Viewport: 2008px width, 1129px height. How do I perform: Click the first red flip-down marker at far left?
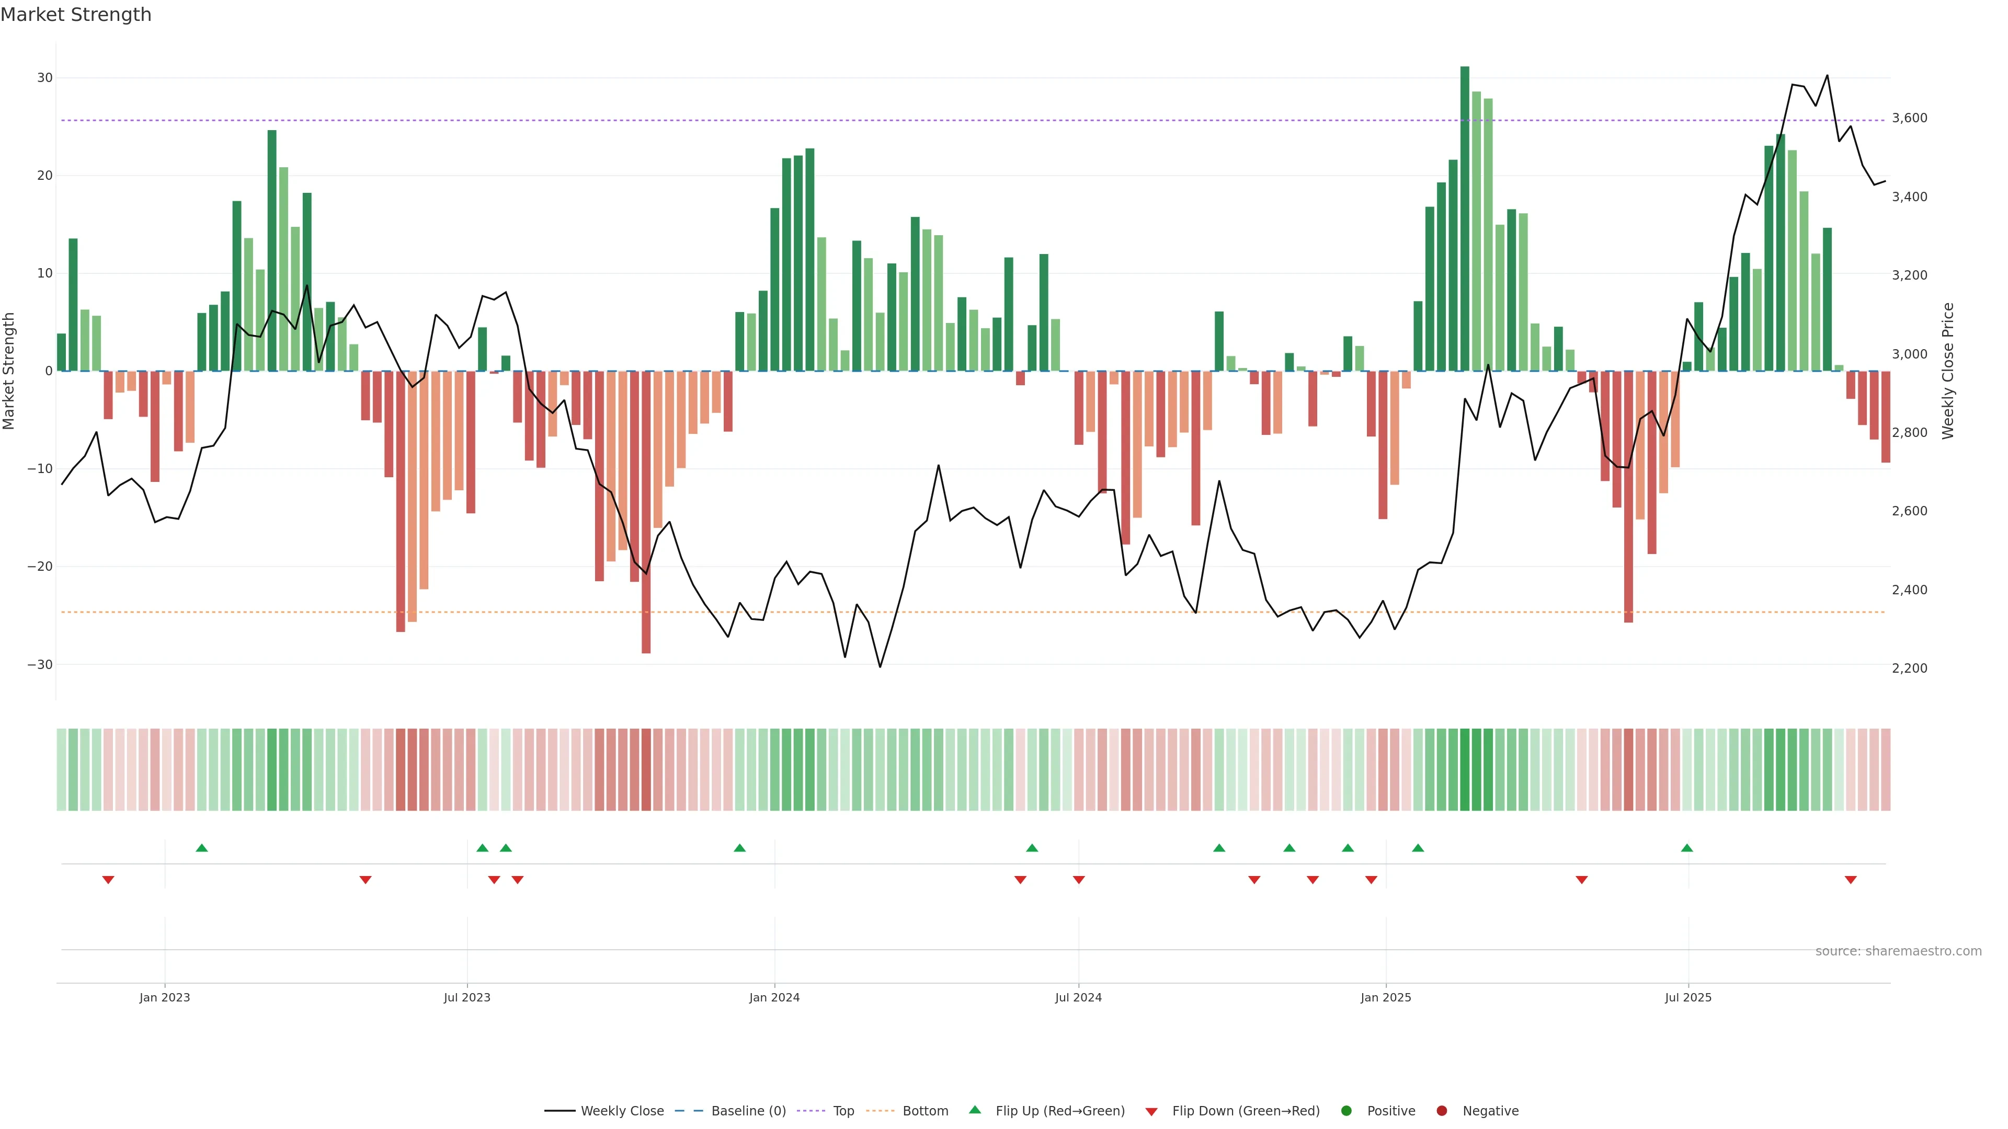click(x=108, y=880)
